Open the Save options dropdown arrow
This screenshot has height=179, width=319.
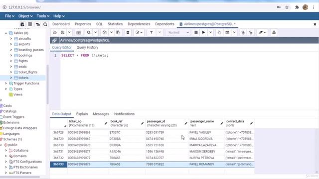click(69, 32)
